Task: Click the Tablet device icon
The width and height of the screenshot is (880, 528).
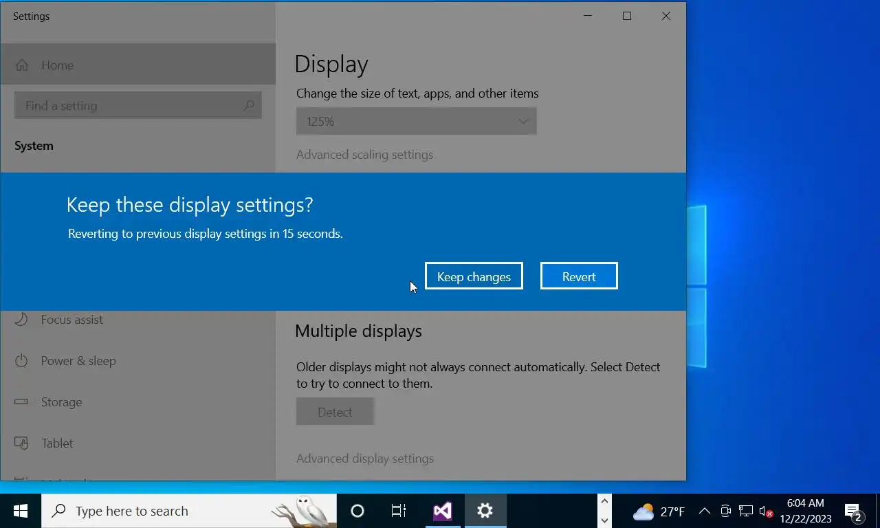Action: 21,443
